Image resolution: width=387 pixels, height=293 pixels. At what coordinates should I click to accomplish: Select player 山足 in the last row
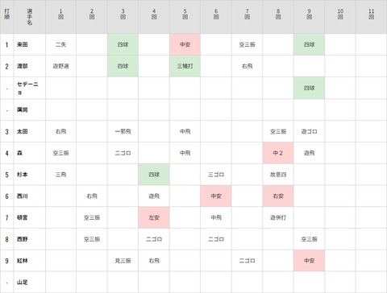tap(23, 282)
